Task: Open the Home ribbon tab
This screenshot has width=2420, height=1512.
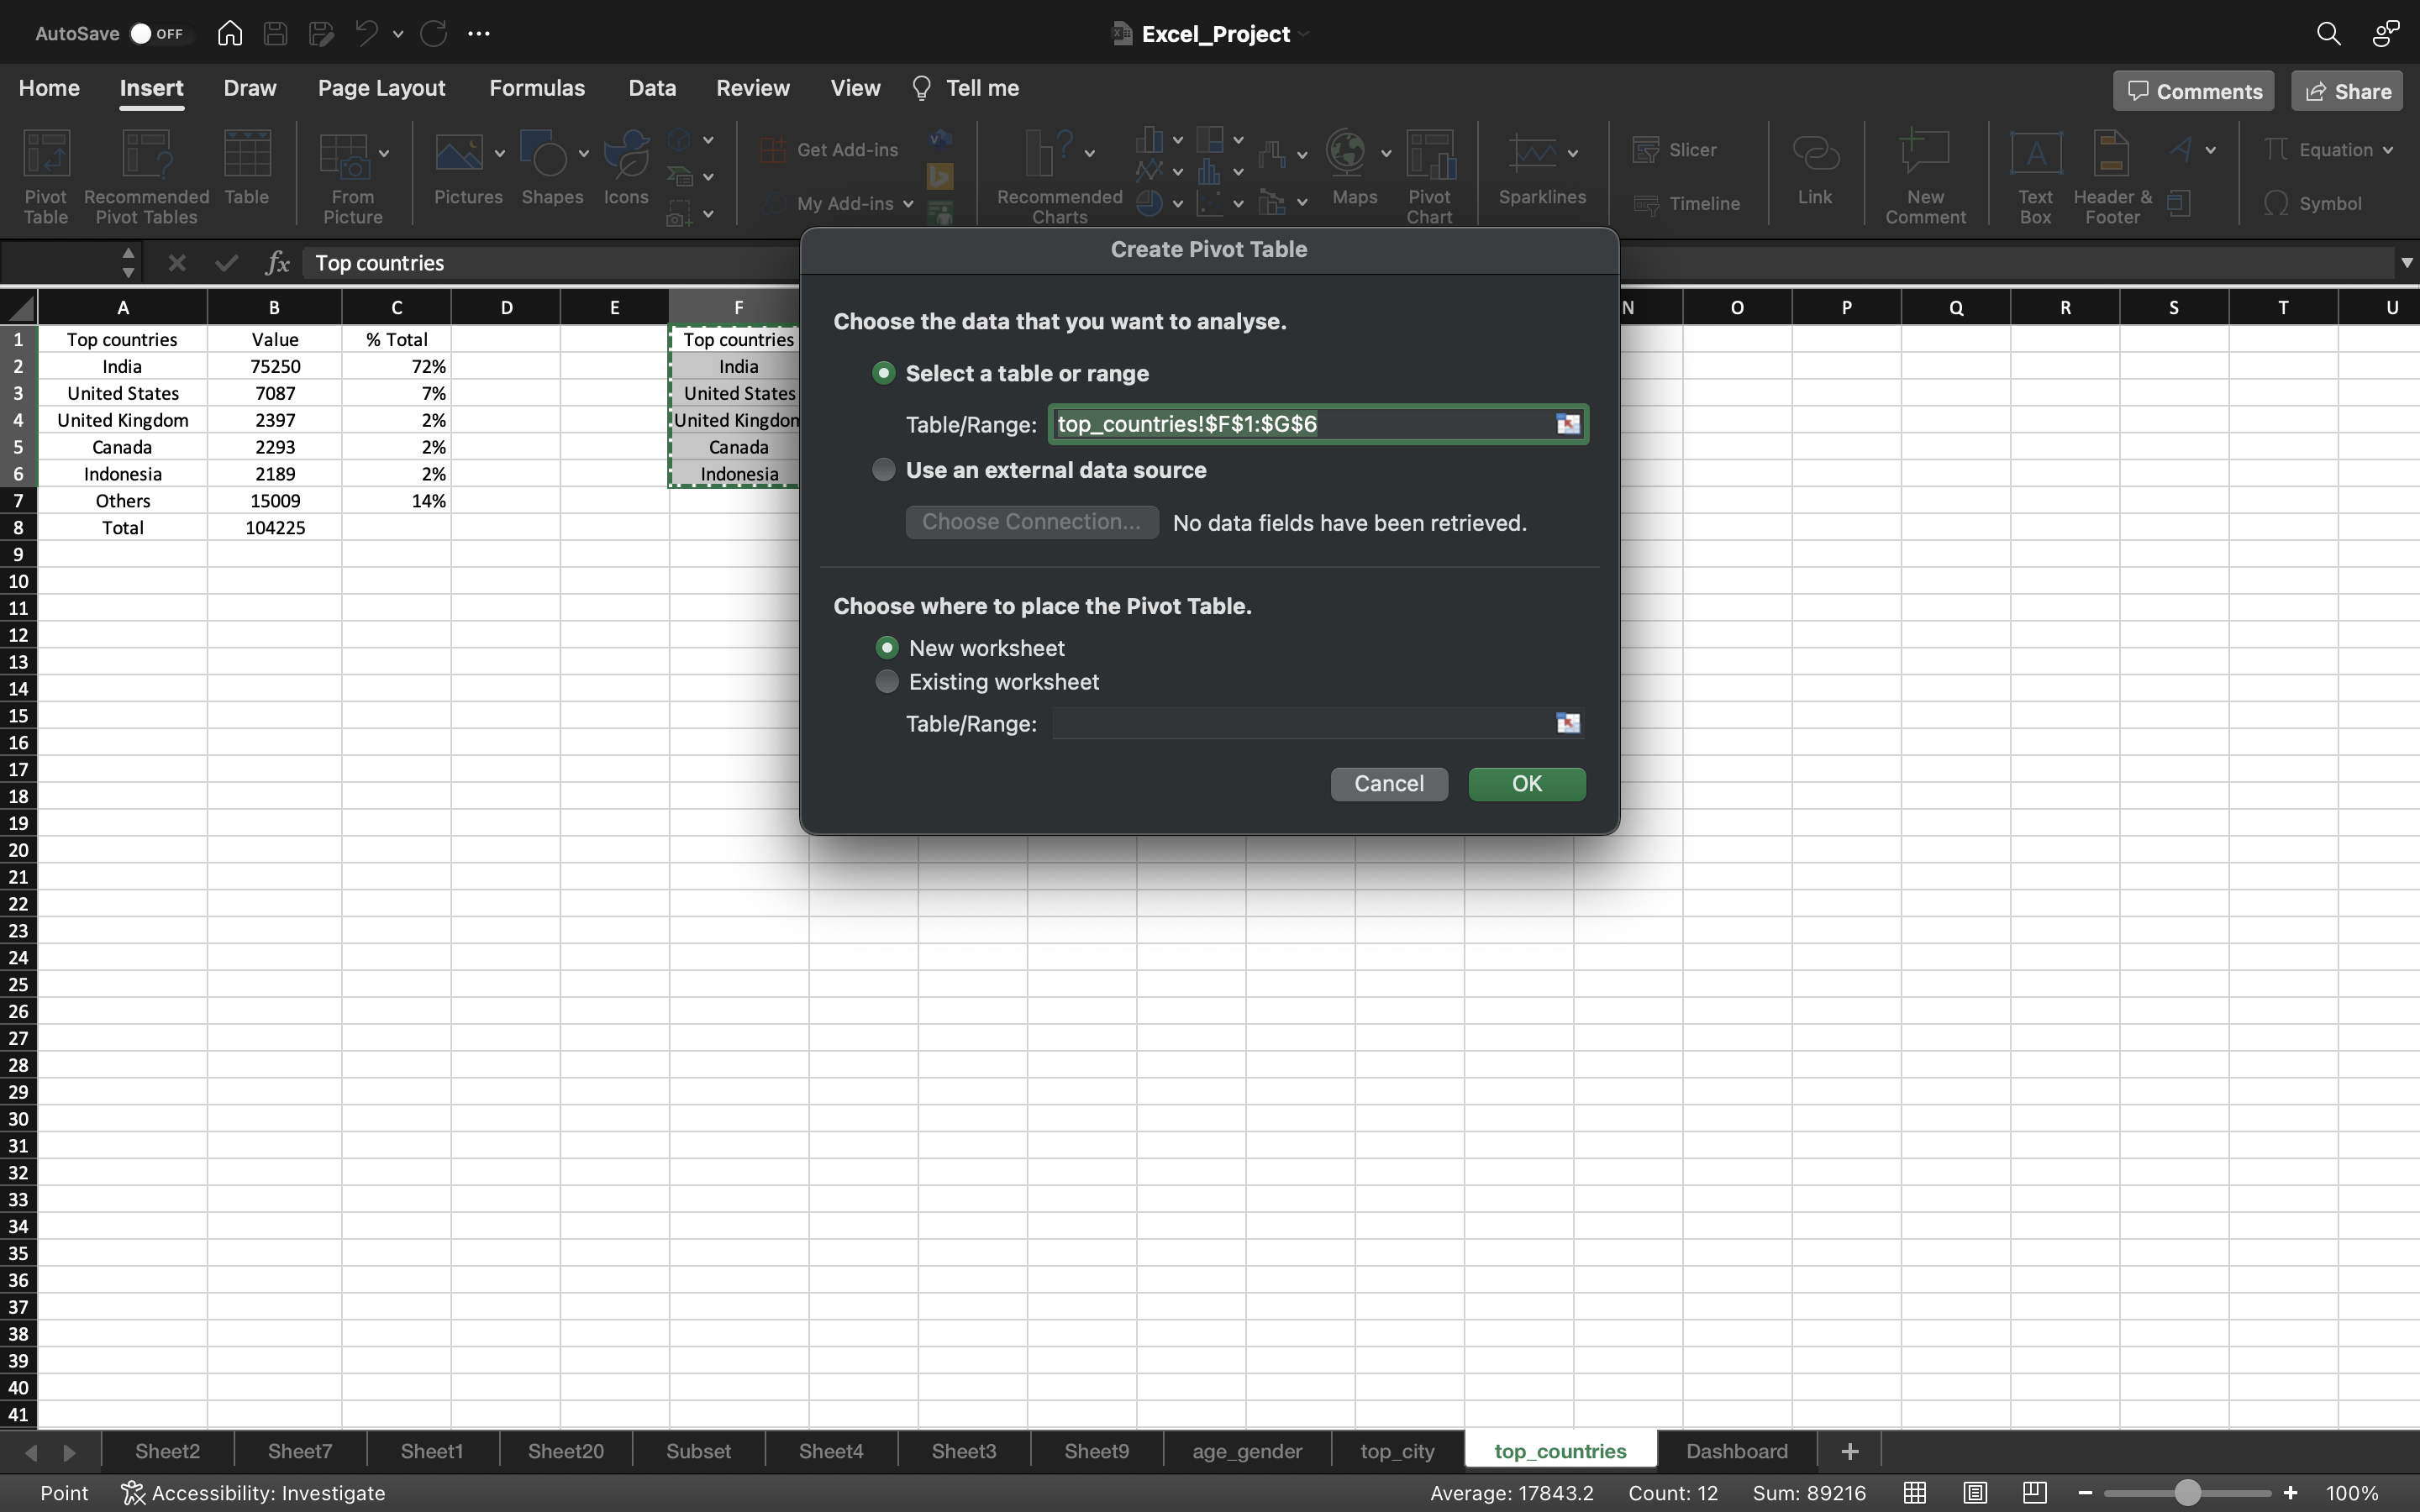Action: (49, 88)
